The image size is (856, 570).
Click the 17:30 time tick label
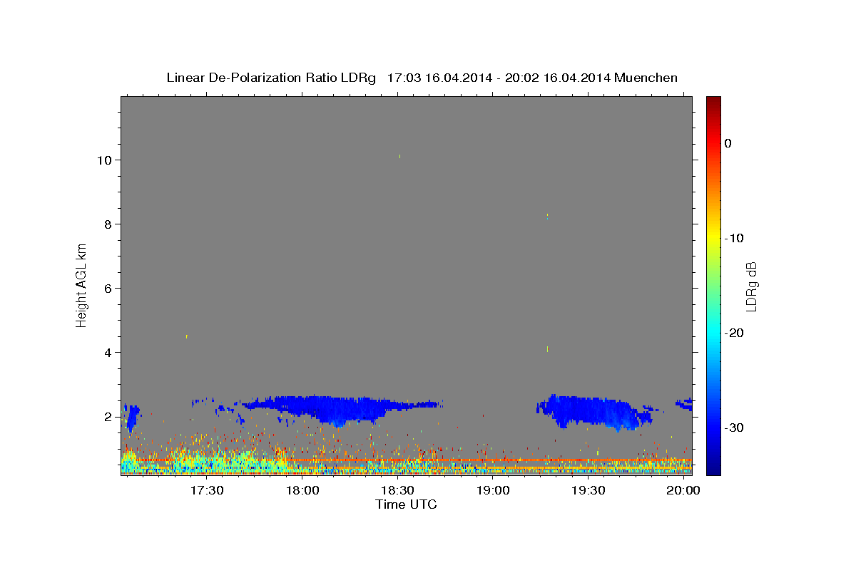(208, 491)
